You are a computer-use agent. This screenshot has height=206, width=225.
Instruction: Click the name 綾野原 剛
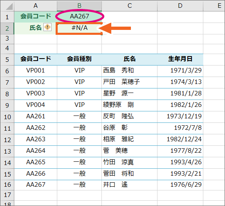[x=118, y=105]
